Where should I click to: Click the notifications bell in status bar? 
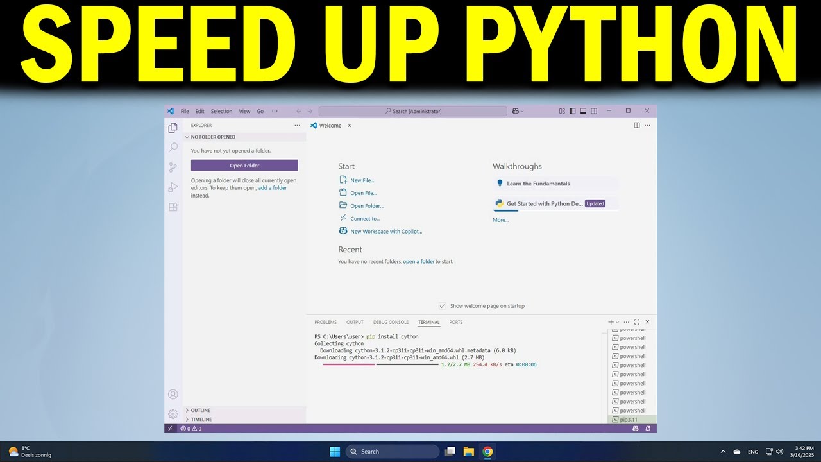point(648,429)
